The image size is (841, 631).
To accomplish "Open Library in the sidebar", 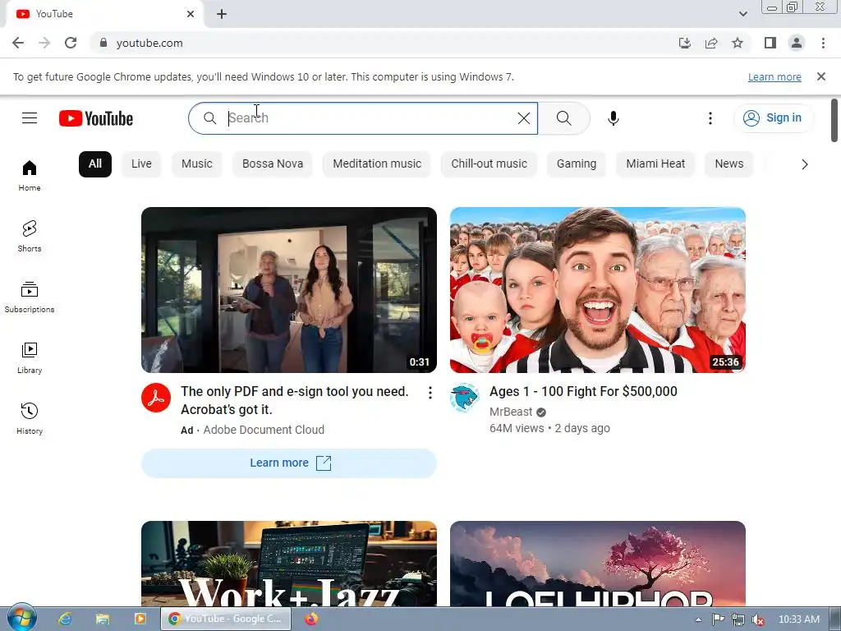I will [x=30, y=358].
